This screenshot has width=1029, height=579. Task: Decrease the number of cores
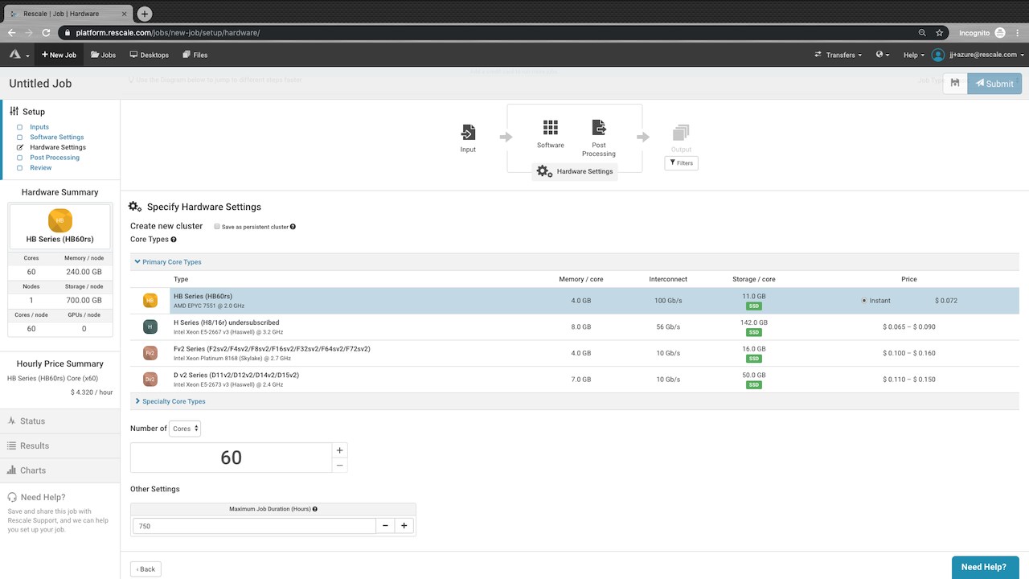340,465
